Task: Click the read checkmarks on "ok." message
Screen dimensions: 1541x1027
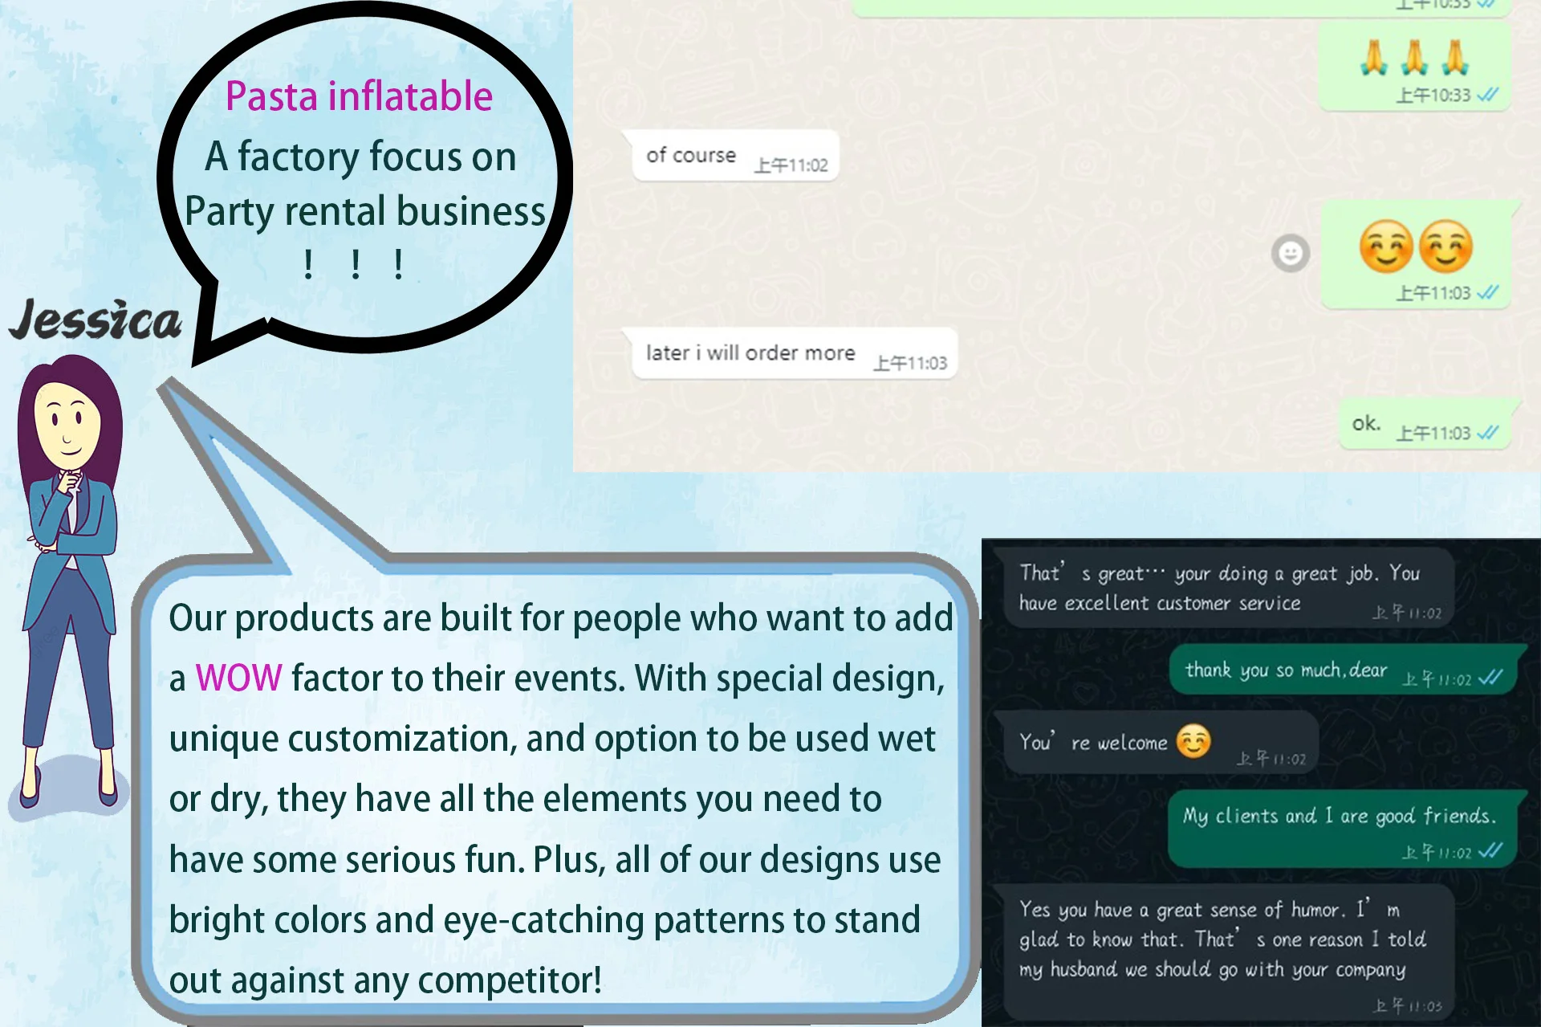Action: coord(1487,433)
